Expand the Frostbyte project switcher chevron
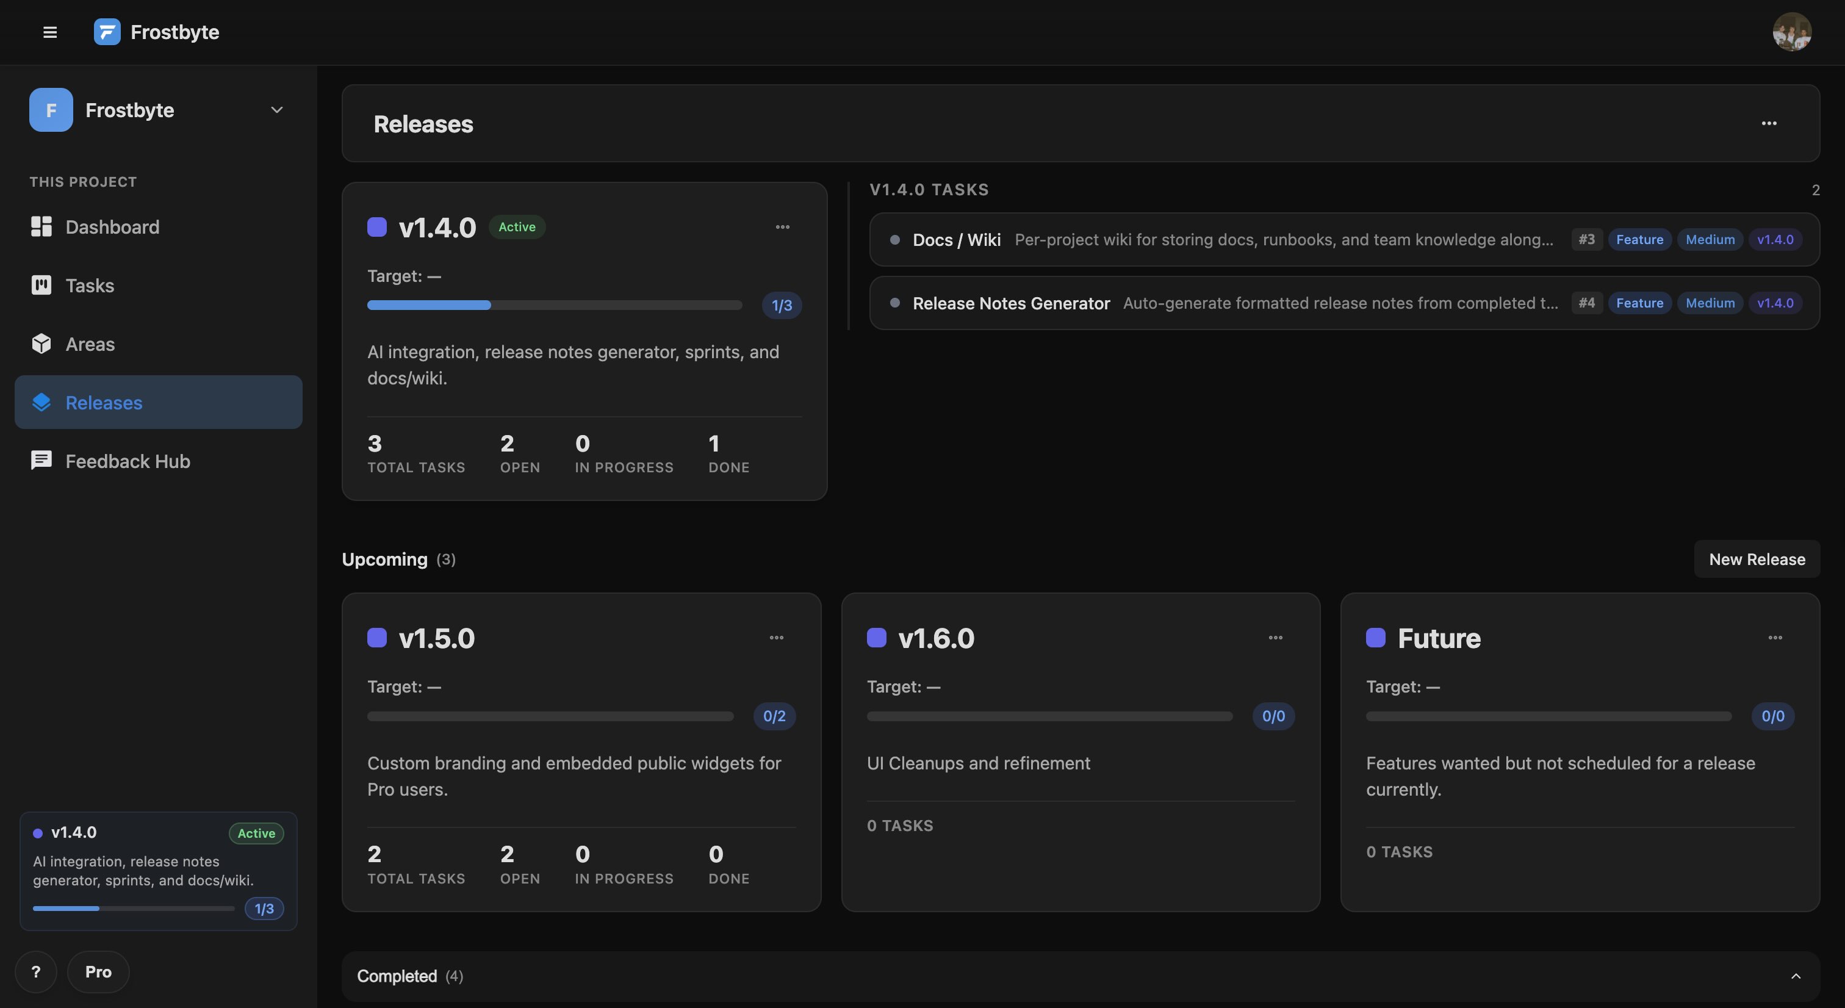This screenshot has width=1845, height=1008. tap(276, 110)
